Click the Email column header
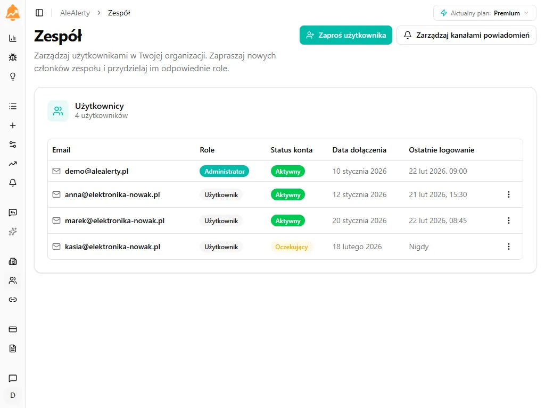 pos(61,150)
